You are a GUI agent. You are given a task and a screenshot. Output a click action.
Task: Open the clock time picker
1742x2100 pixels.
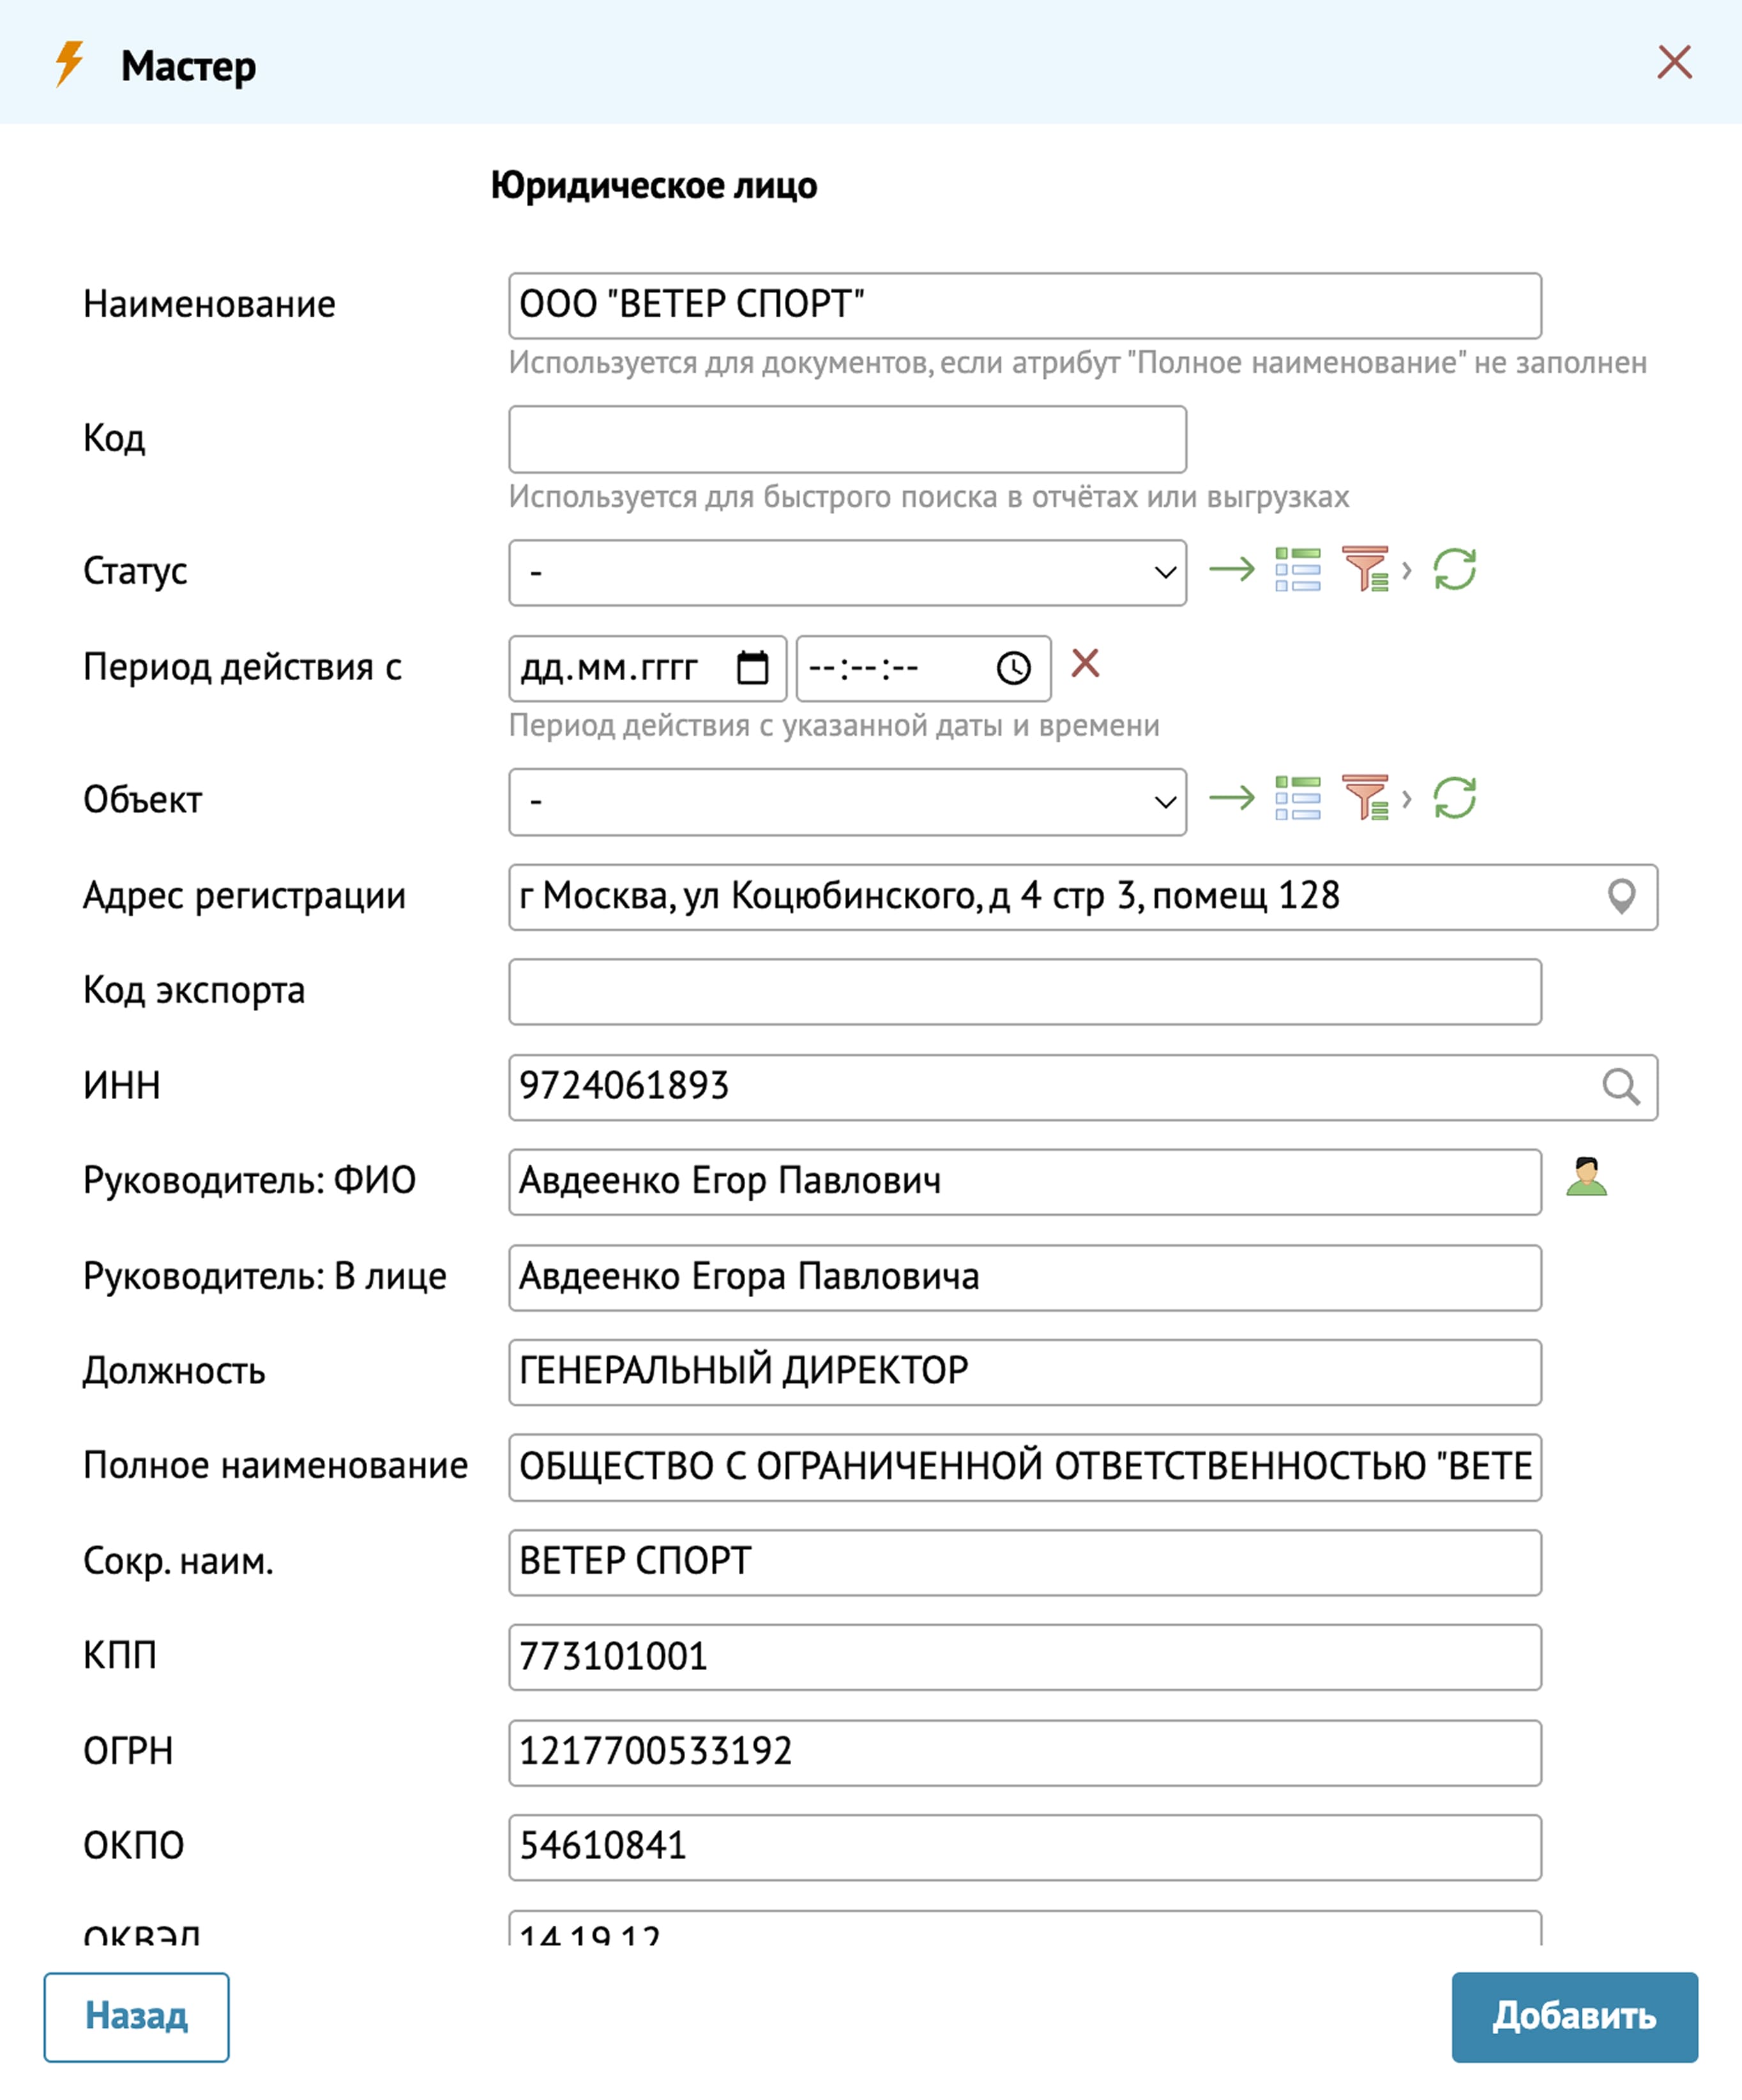pyautogui.click(x=1013, y=667)
